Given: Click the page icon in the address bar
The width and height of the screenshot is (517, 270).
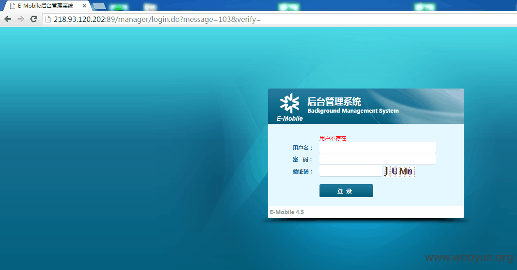Looking at the screenshot, I should click(x=48, y=19).
